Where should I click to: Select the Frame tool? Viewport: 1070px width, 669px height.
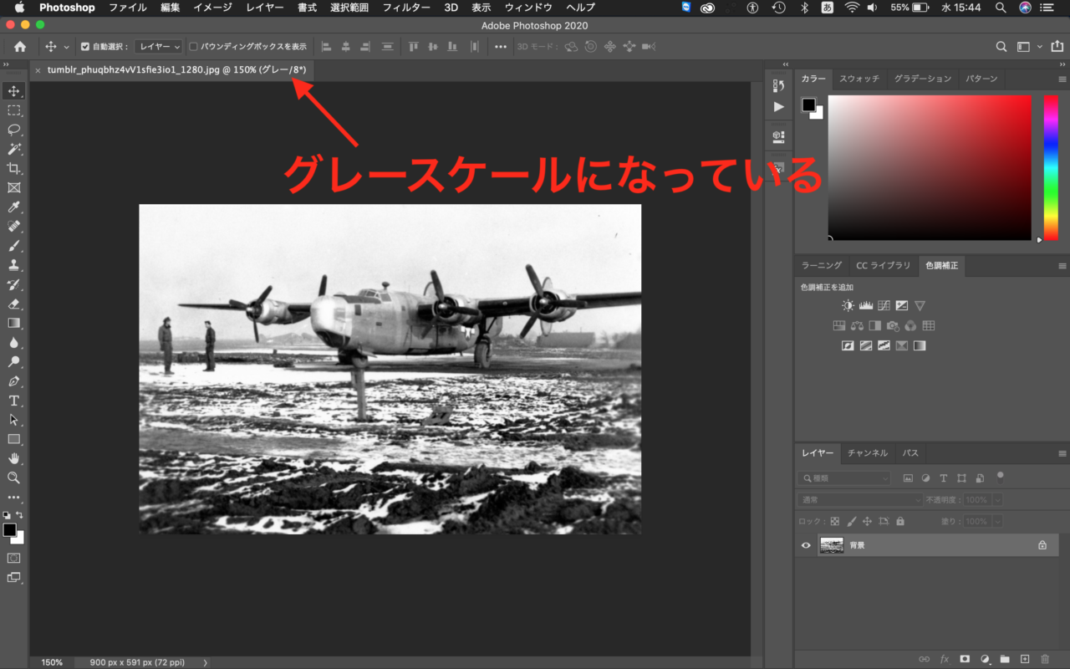coord(14,187)
